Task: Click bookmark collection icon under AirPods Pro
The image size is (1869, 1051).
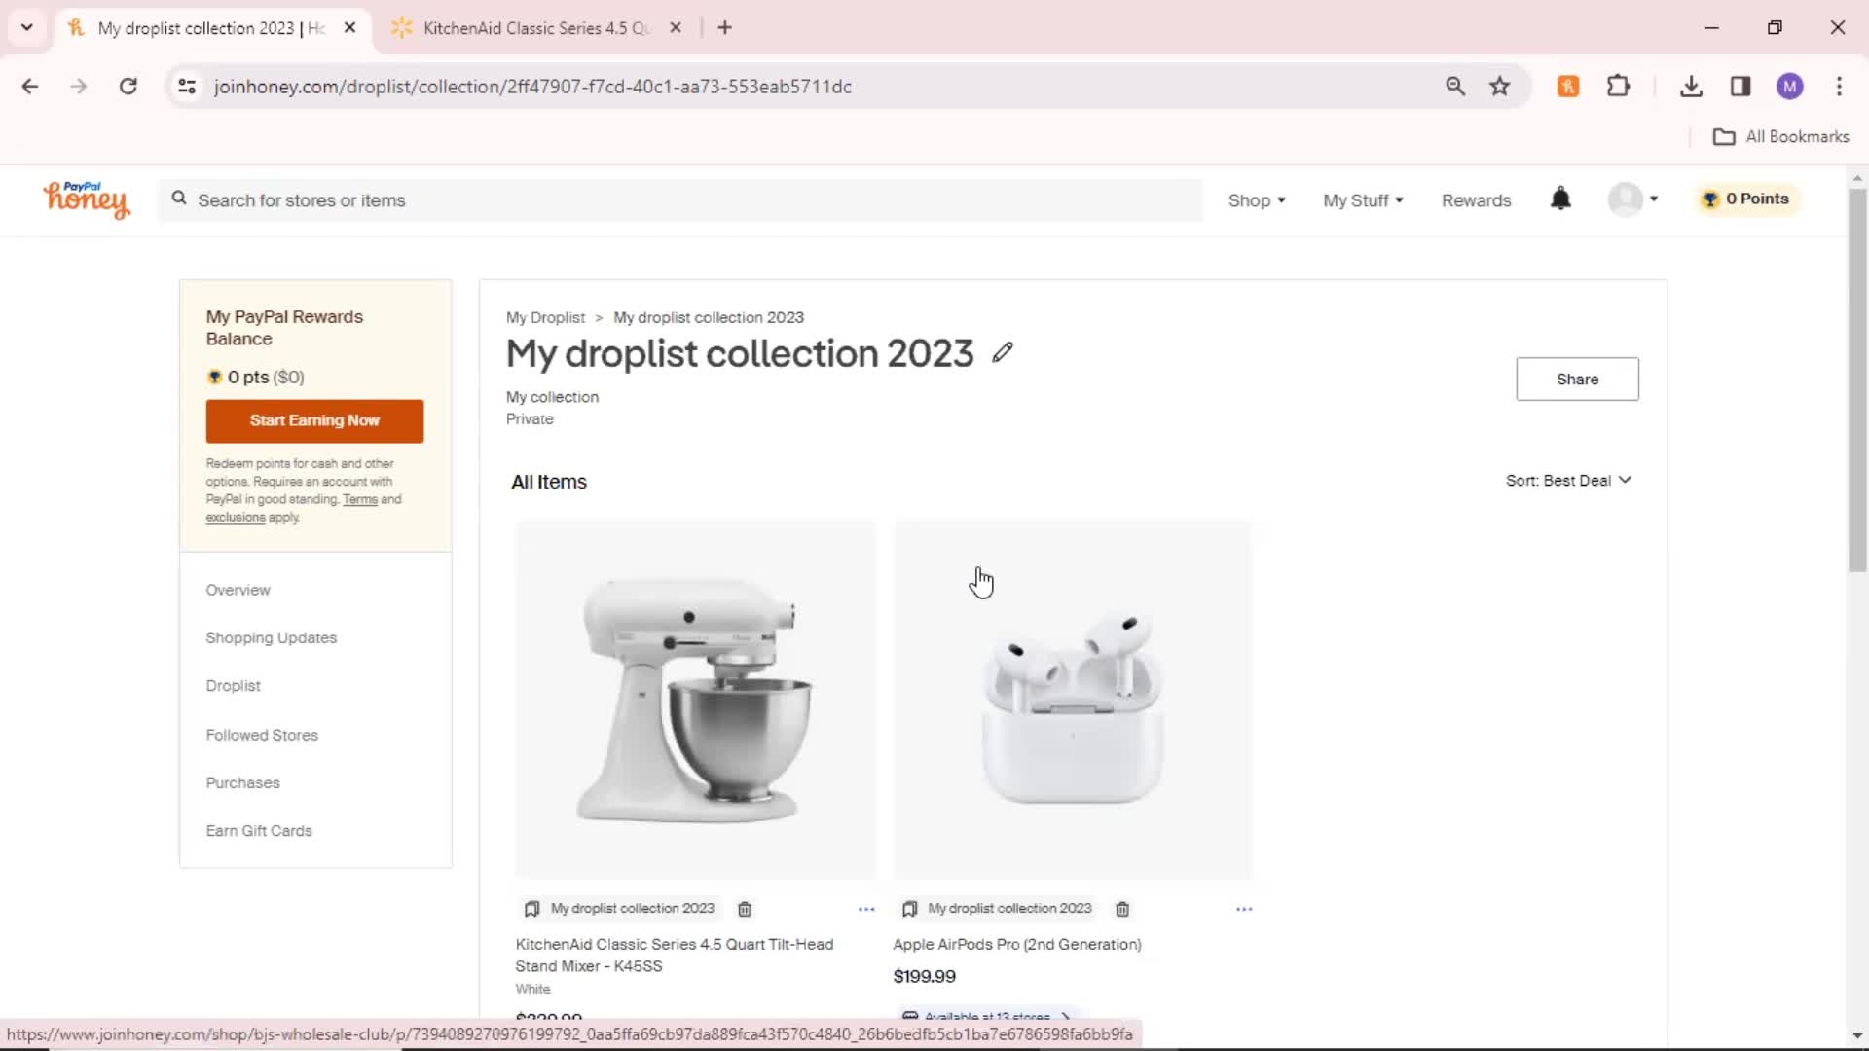Action: (x=909, y=909)
